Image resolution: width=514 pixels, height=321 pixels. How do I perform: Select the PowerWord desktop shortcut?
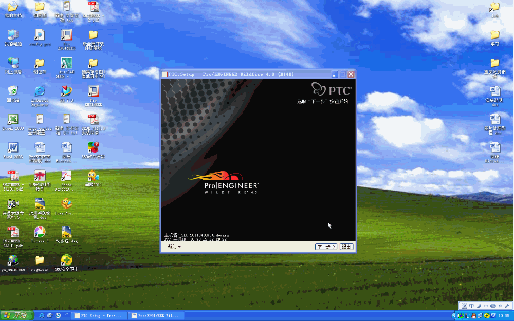pos(66,207)
